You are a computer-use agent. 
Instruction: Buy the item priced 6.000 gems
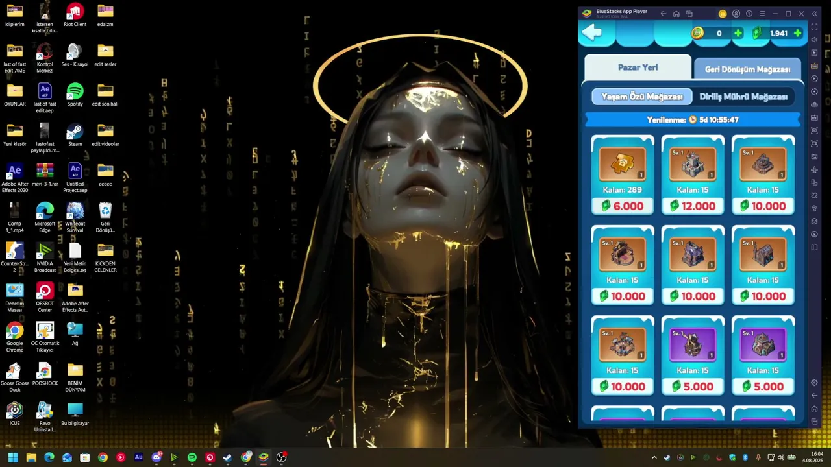tap(623, 206)
